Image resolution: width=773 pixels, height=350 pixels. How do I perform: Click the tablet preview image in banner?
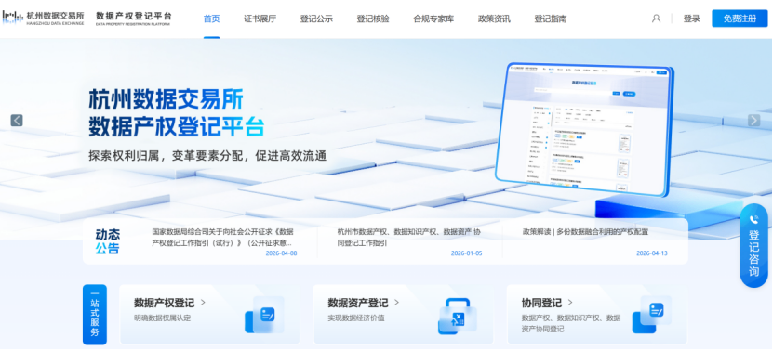click(584, 129)
